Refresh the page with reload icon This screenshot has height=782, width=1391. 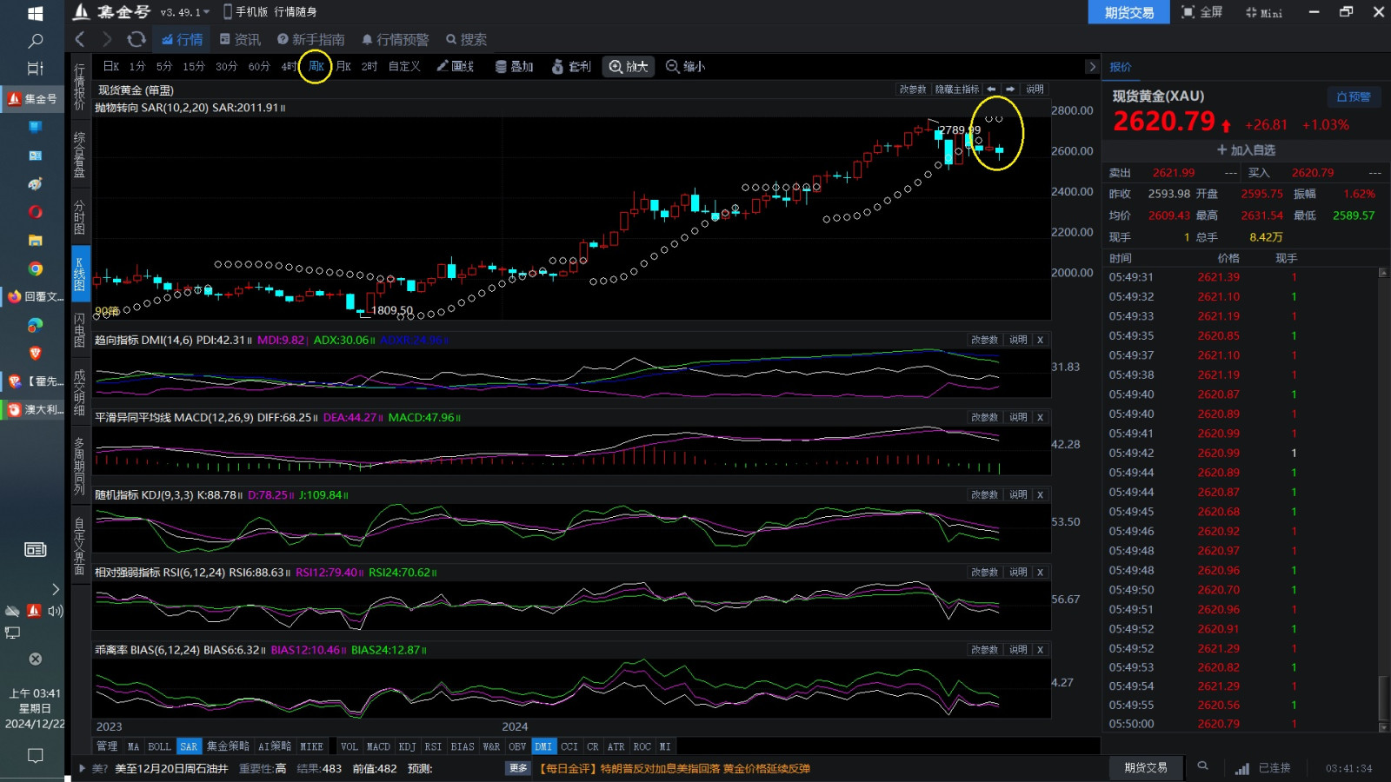(136, 39)
